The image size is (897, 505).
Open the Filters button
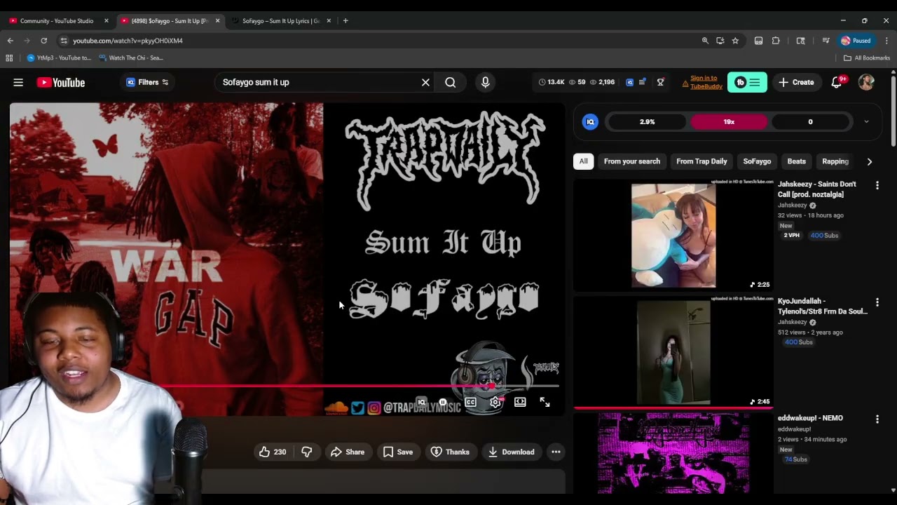(147, 82)
